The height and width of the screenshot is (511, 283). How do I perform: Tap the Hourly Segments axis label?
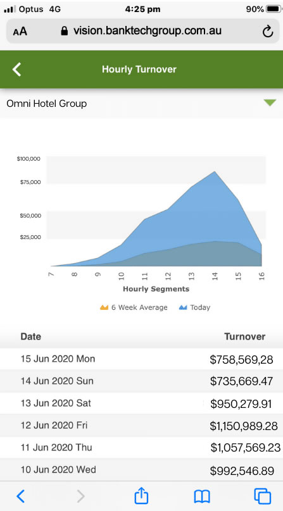pos(156,289)
